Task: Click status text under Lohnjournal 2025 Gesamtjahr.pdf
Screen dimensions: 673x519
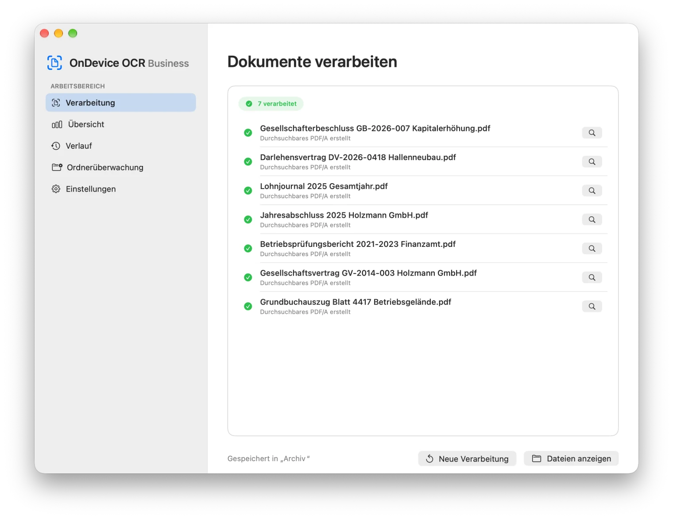Action: click(305, 196)
